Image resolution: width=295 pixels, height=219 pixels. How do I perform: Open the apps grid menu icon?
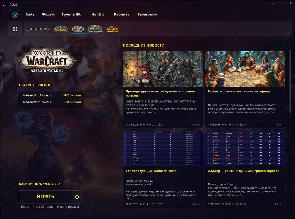[15, 29]
